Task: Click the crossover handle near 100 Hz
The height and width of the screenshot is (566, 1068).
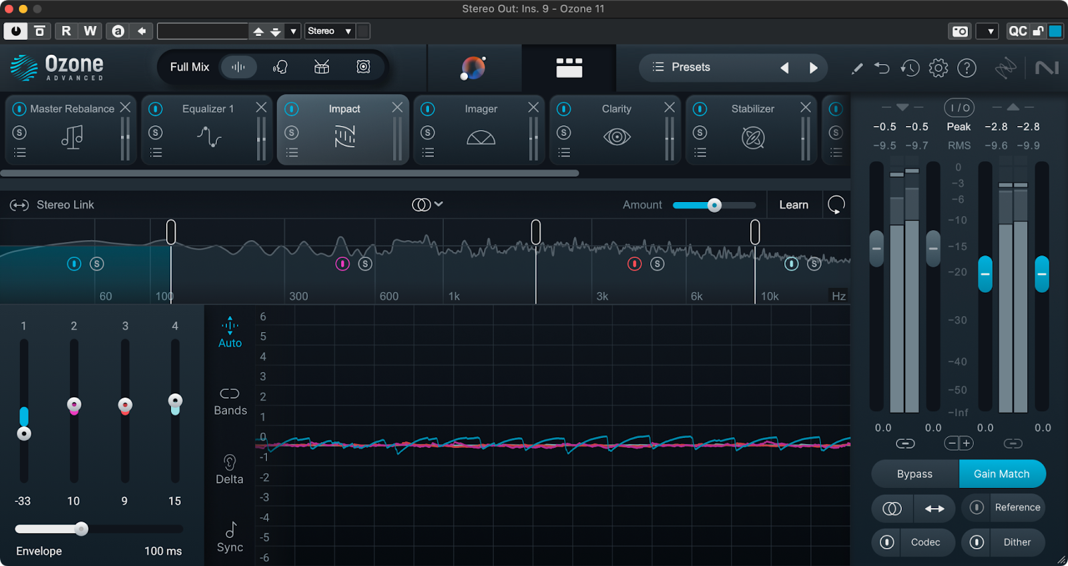Action: coord(171,232)
